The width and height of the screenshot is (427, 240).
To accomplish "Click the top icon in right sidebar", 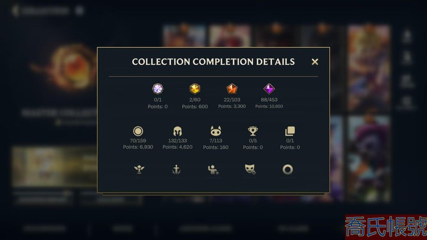I will [x=407, y=36].
